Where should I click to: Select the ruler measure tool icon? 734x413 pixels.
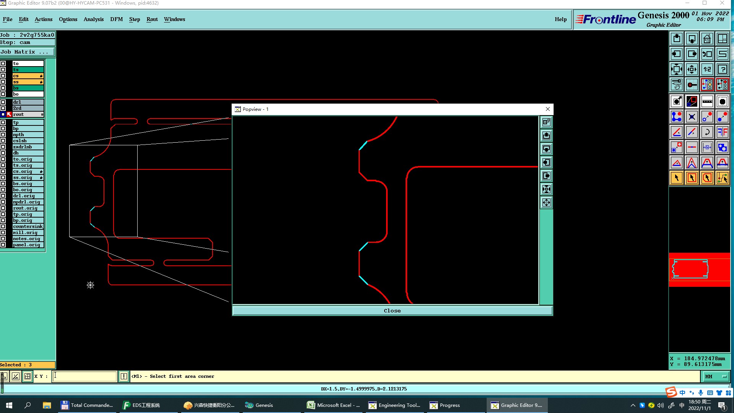point(707,101)
